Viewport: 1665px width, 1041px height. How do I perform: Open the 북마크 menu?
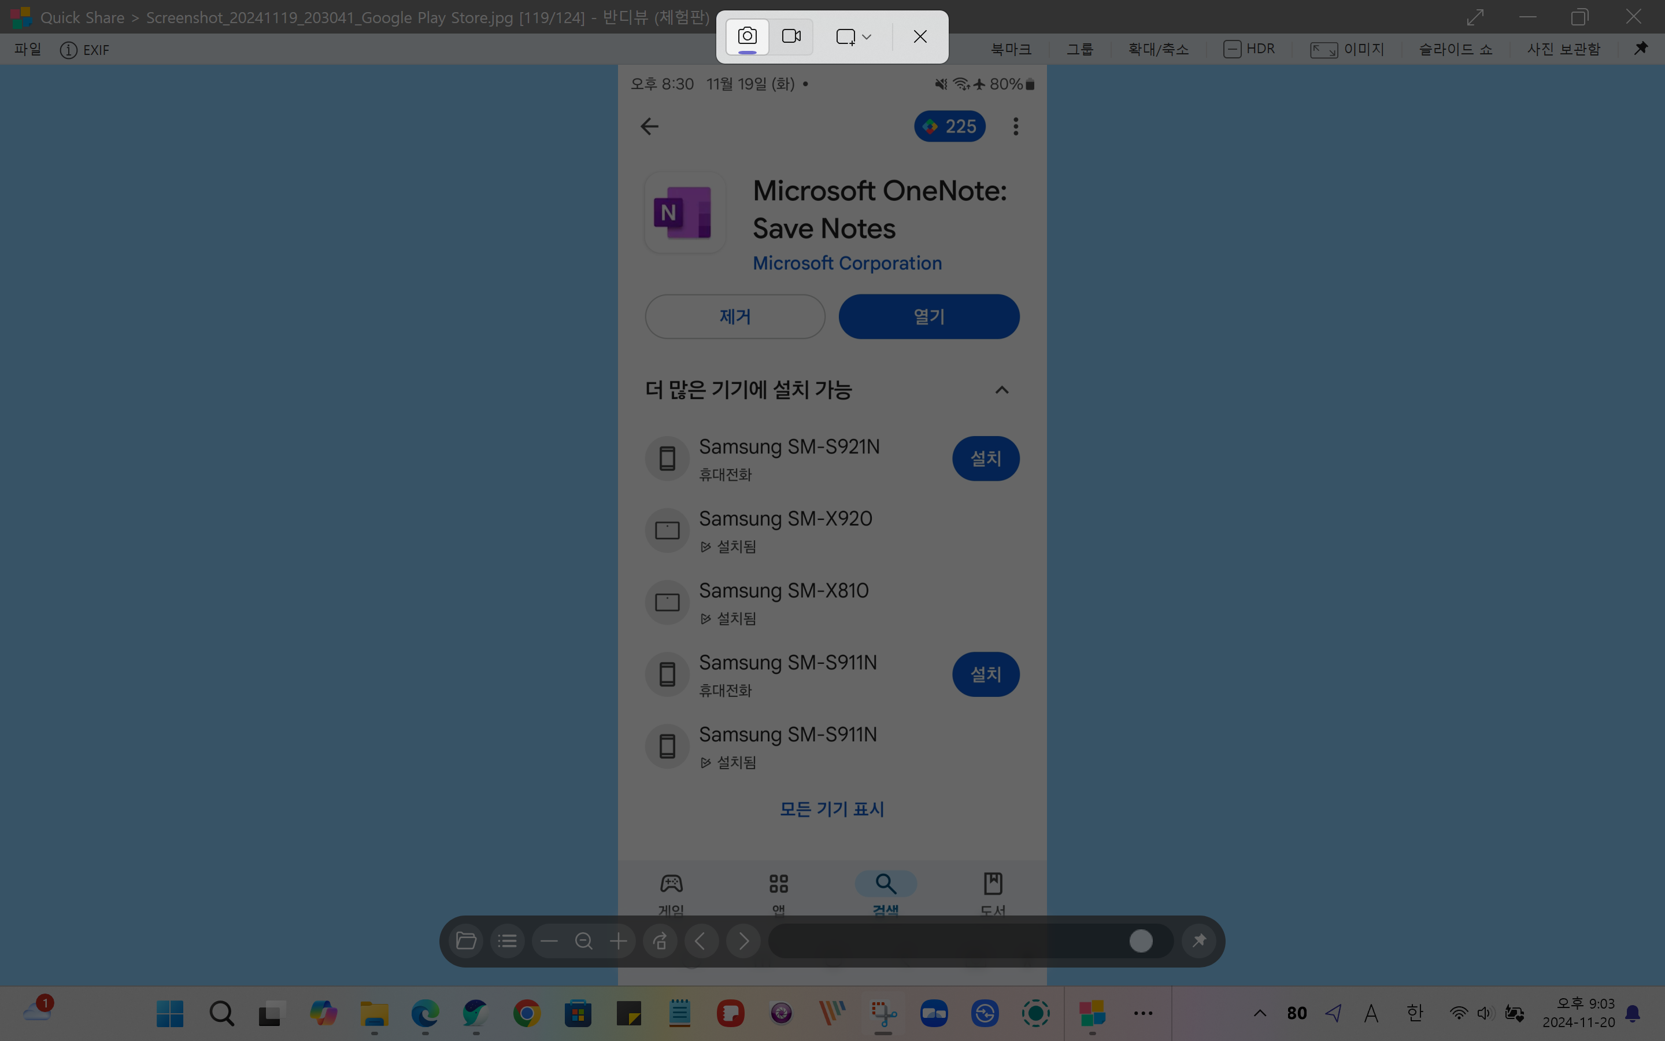tap(1011, 50)
